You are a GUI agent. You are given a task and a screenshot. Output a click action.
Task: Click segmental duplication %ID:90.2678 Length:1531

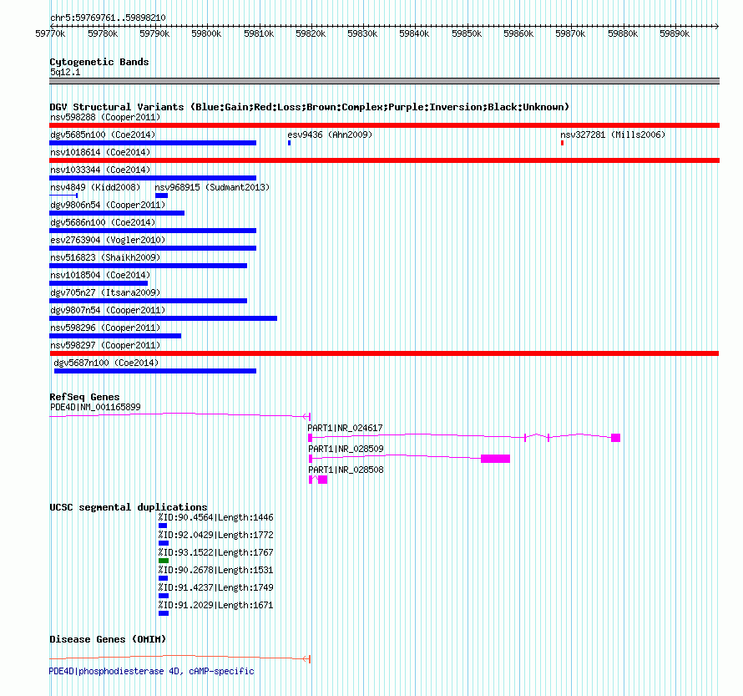(215, 571)
